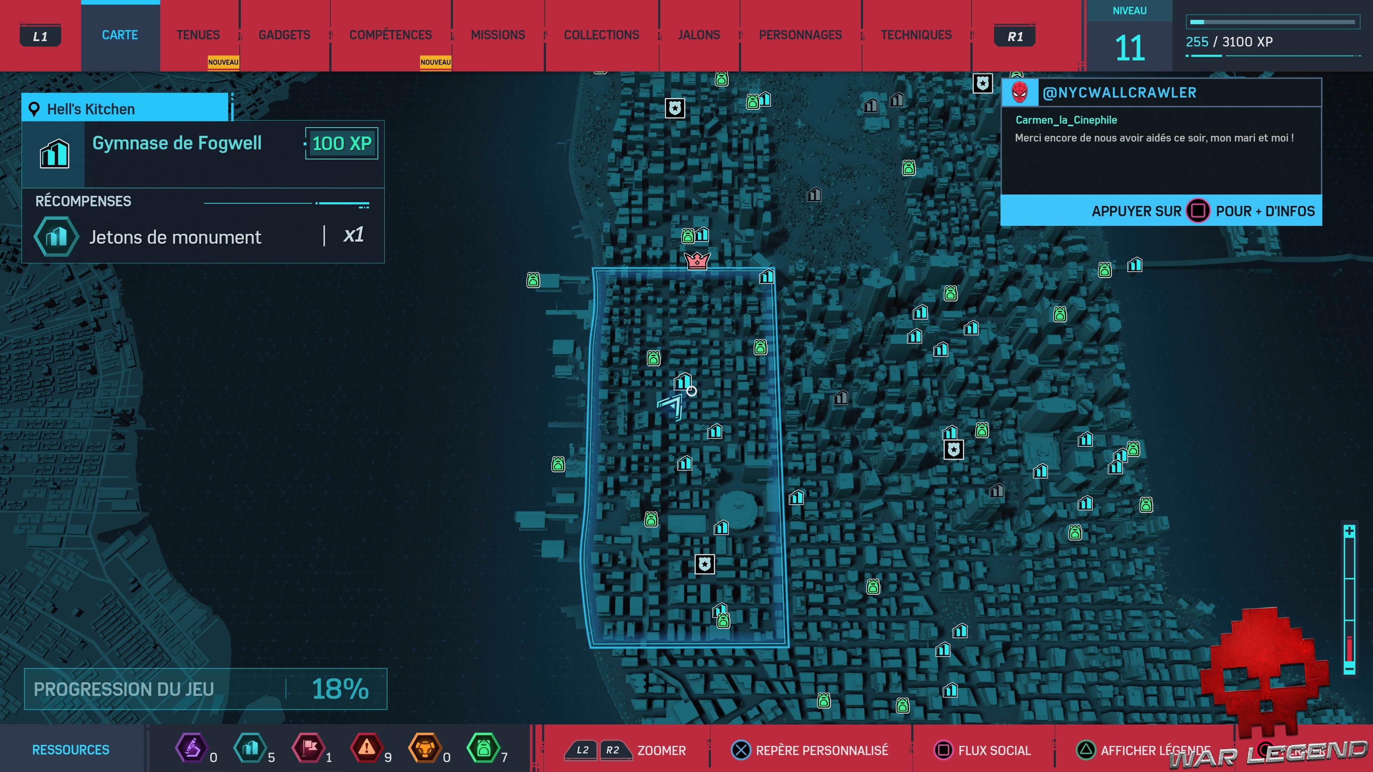Open the Tenues tab
Image resolution: width=1373 pixels, height=772 pixels.
pyautogui.click(x=198, y=35)
